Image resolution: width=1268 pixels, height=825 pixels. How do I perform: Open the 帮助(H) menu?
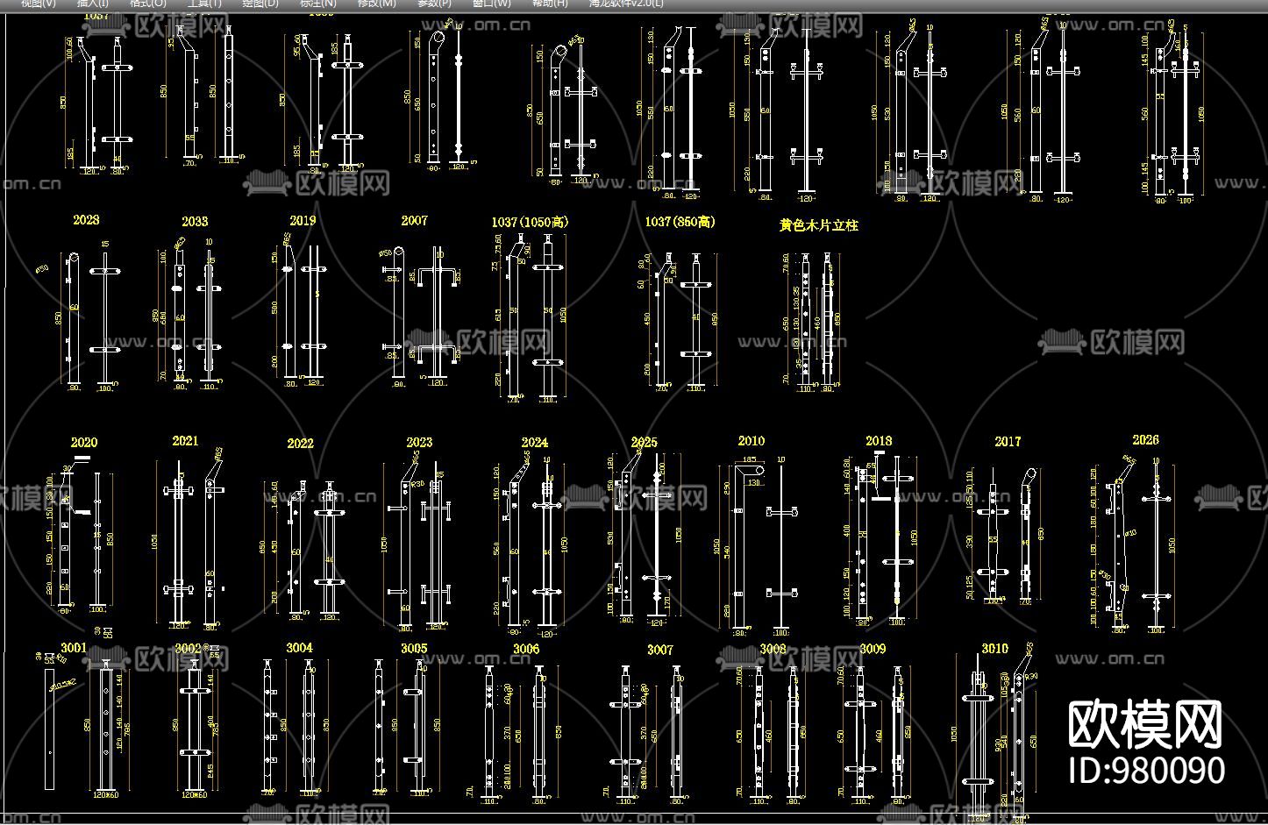click(x=550, y=4)
